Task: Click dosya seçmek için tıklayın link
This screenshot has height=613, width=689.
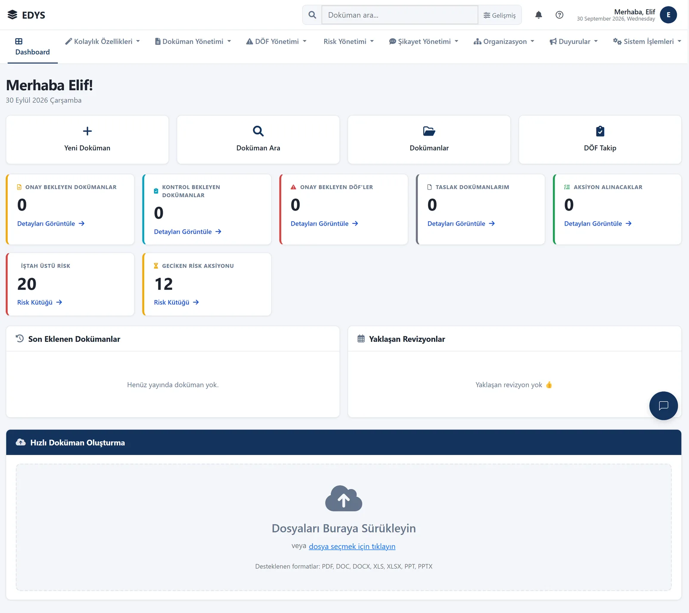Action: pos(352,546)
